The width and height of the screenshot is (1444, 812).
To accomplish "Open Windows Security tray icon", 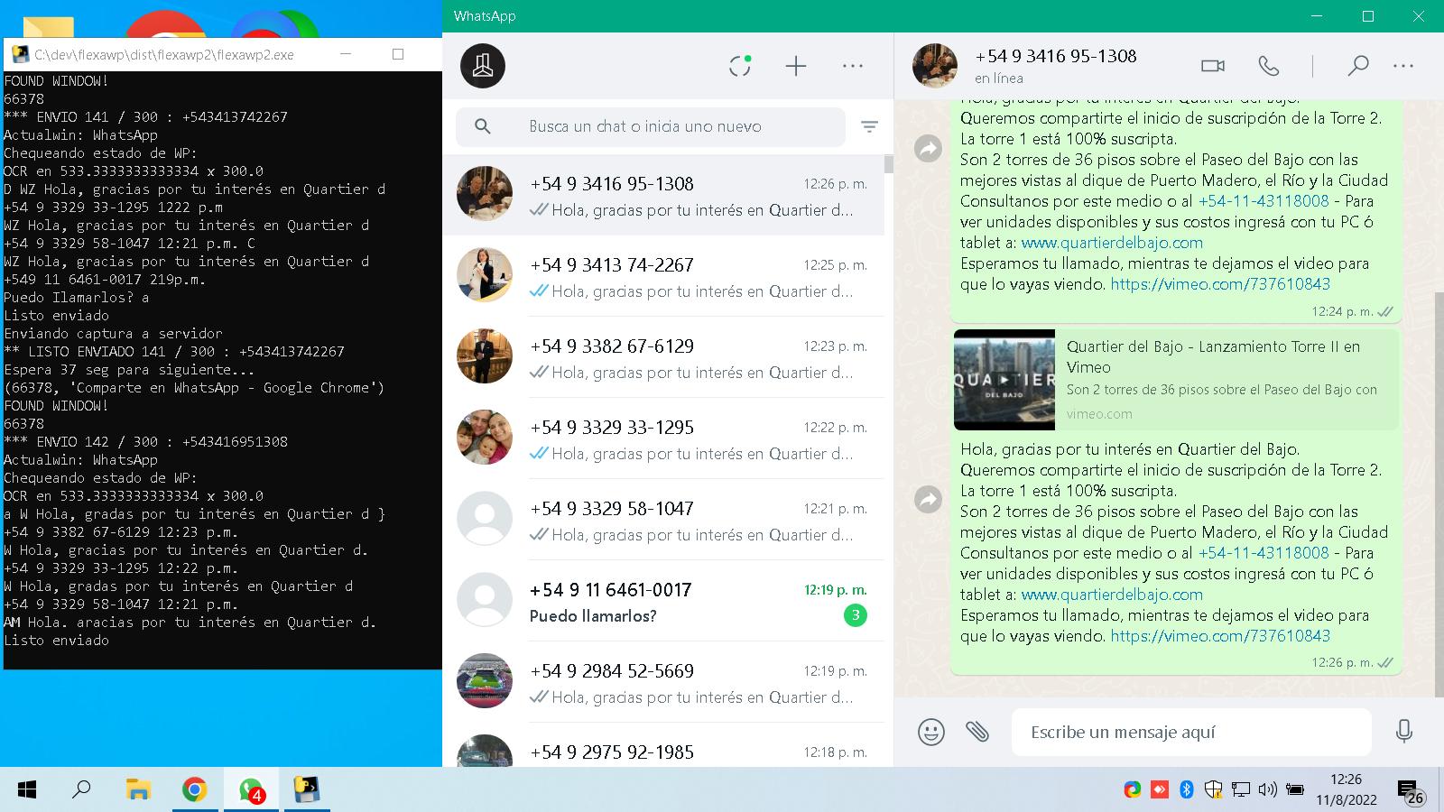I will tap(1213, 790).
